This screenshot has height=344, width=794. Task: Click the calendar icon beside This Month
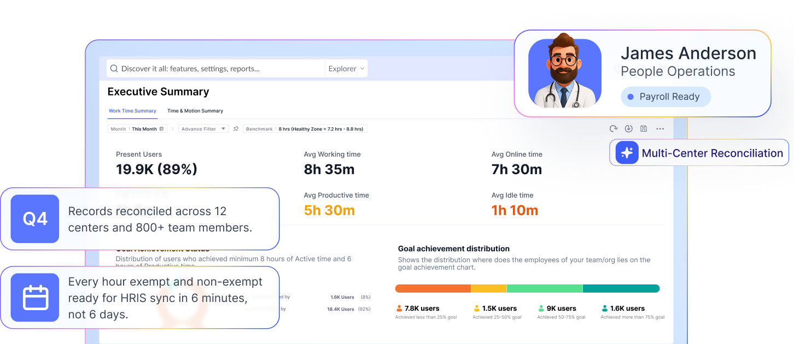click(x=161, y=129)
